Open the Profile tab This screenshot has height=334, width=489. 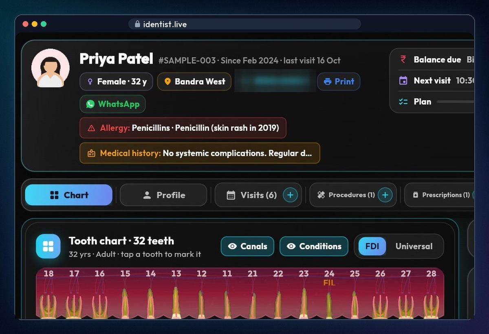163,195
